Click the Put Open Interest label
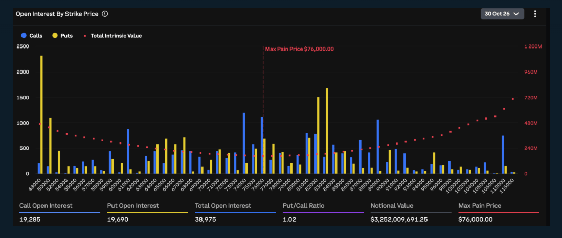Viewport: 562px width, 238px height. (x=133, y=206)
